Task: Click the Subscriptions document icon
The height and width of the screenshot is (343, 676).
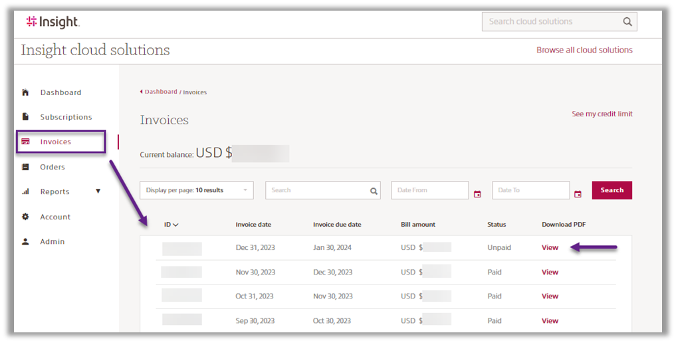Action: pyautogui.click(x=25, y=117)
